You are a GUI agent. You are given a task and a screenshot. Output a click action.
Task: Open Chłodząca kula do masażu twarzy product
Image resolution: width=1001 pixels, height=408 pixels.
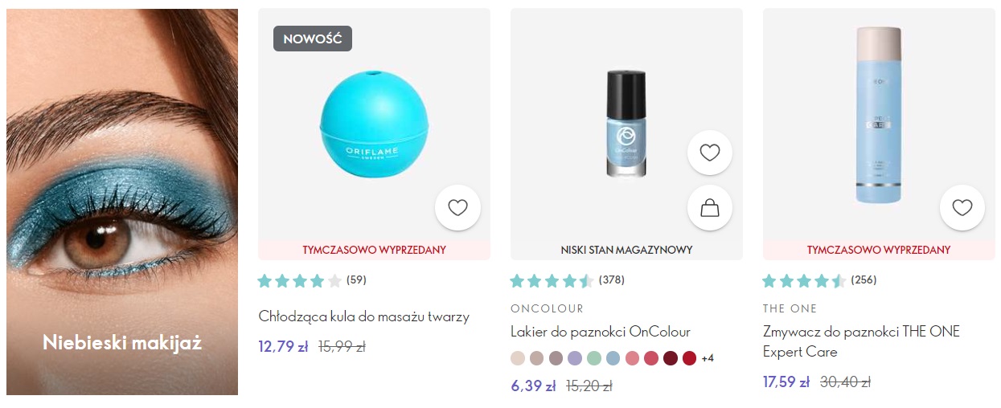[363, 316]
